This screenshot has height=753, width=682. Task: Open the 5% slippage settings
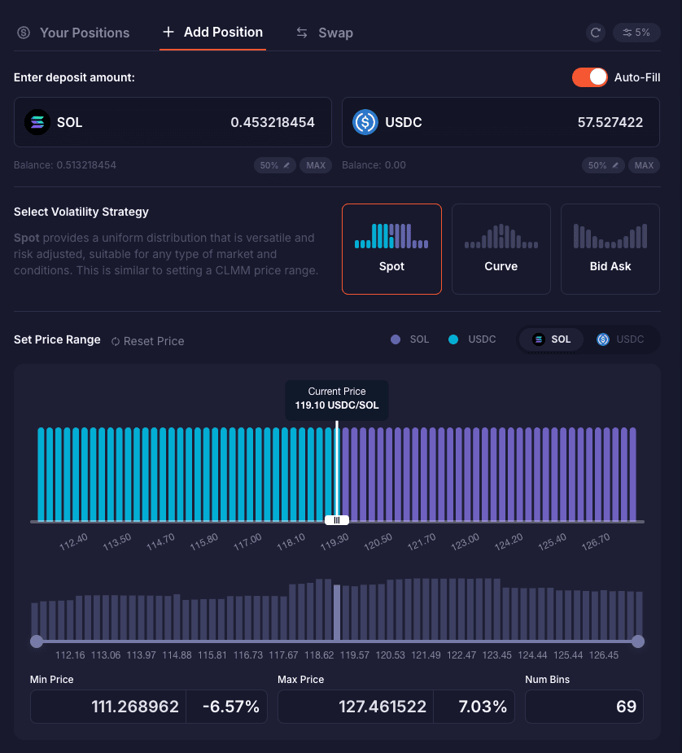pyautogui.click(x=636, y=33)
